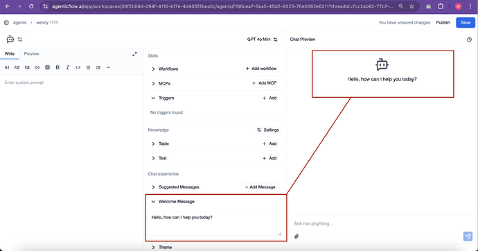Open the camera extension icon
The image size is (478, 251).
(x=428, y=6)
